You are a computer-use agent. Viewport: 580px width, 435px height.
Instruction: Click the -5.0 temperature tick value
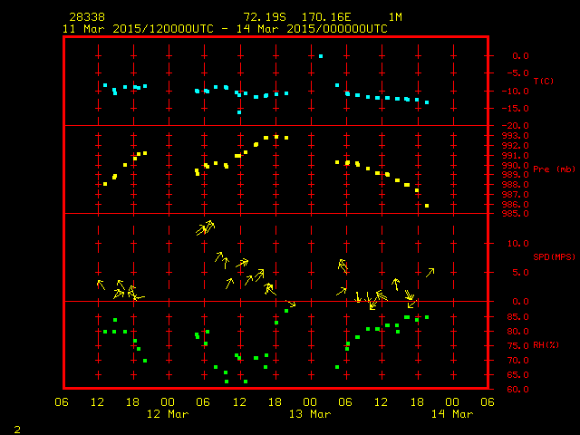pos(517,73)
